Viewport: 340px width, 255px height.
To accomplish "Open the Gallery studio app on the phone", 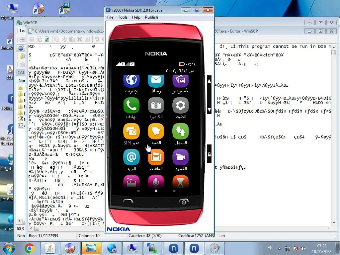I will [x=181, y=80].
